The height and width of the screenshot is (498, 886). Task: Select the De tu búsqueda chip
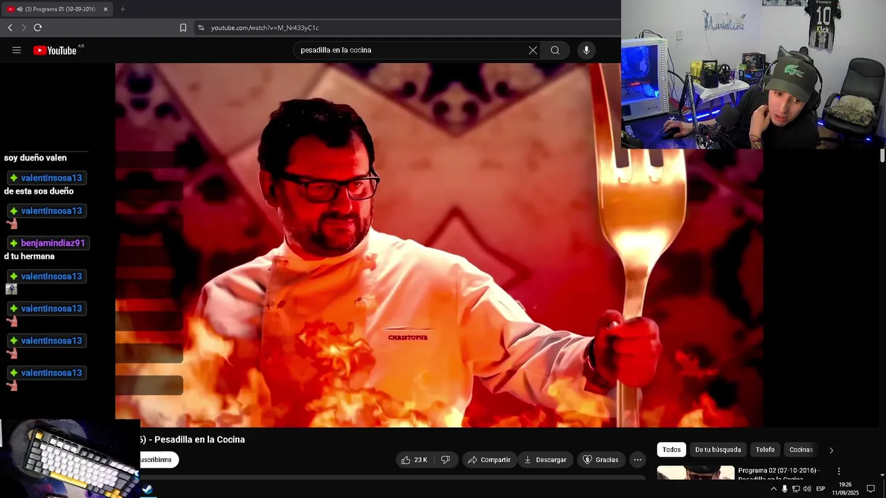[x=718, y=450]
